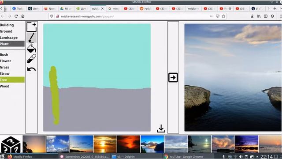Pick the pink clouds style thumbnail
Viewport: 282px width, 159px height.
pos(223,144)
